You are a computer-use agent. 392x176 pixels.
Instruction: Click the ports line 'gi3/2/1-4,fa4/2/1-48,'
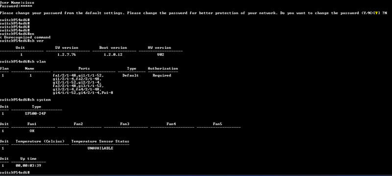pyautogui.click(x=77, y=89)
